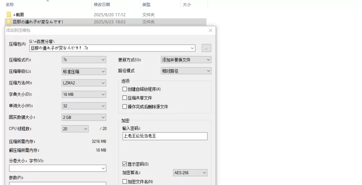Click the 旦那の連れ子 folder icon

[x=9, y=22]
